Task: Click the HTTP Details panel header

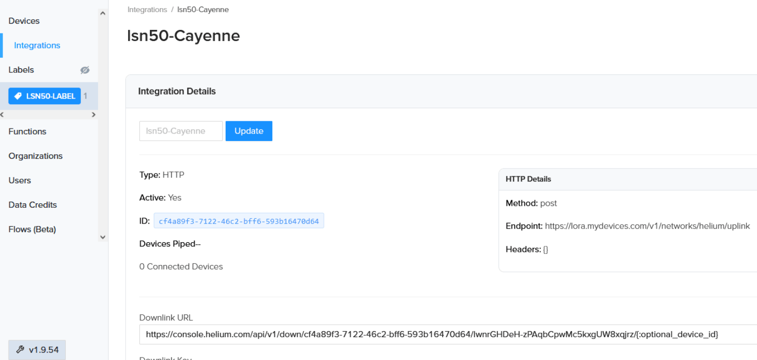Action: 628,179
